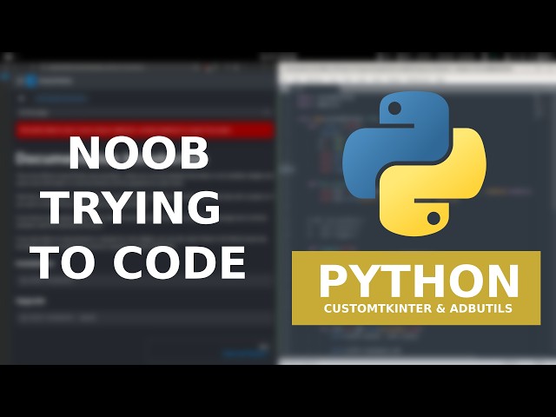Click the "CUSTOMTKINTER & ADBUTILS" subtitle text
Screen dimensions: 556x417
[x=418, y=308]
